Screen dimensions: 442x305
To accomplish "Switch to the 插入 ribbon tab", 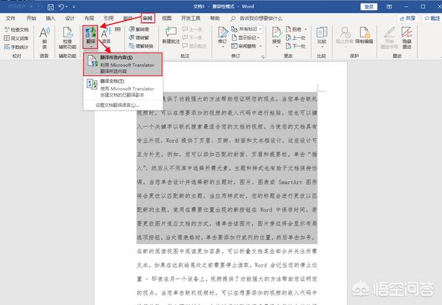I will 50,19.
